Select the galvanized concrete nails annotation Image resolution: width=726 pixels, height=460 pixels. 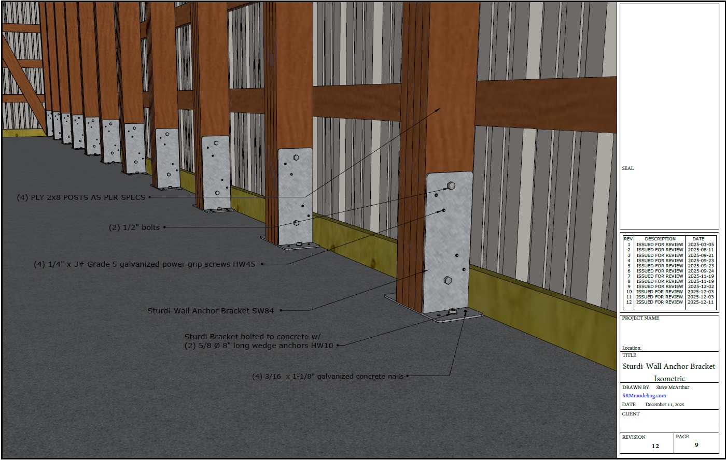(328, 376)
